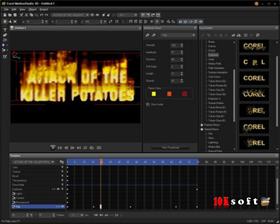The height and width of the screenshot is (224, 280).
Task: Step to the previous frame in preview
Action: point(66,148)
